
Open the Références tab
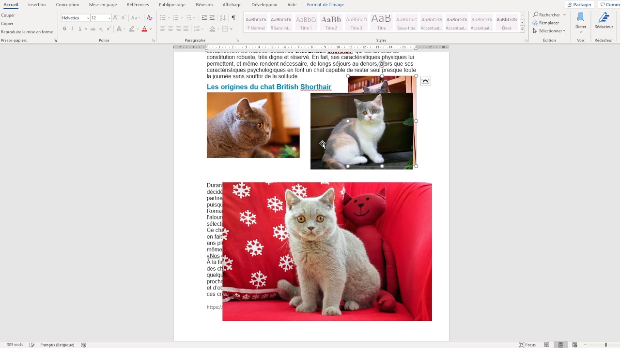pyautogui.click(x=138, y=5)
